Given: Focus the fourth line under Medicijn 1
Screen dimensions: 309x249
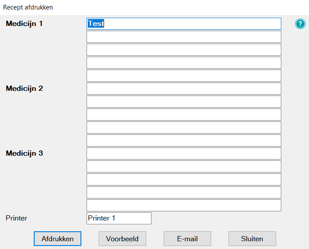Looking at the screenshot, I should pyautogui.click(x=184, y=63).
